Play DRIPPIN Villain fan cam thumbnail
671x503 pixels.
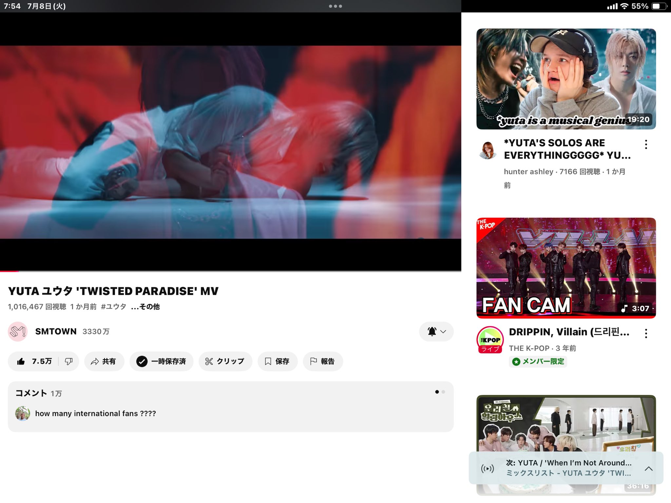coord(566,268)
